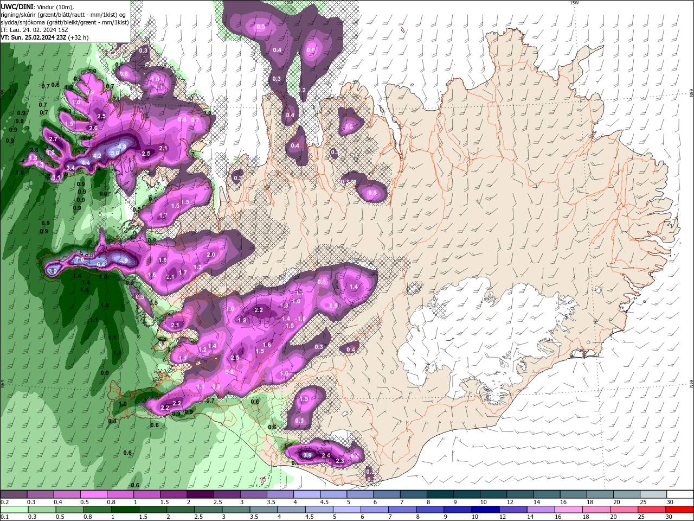
Task: Click the 7.0 precipitation value on the map
Action: point(79,260)
